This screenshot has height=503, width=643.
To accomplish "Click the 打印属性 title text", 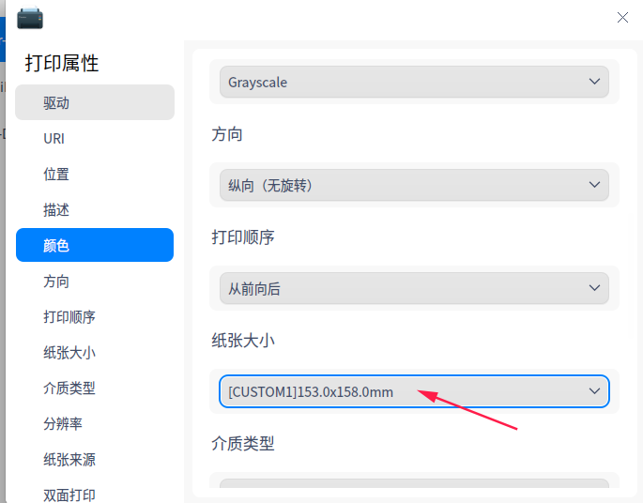I will click(x=62, y=63).
